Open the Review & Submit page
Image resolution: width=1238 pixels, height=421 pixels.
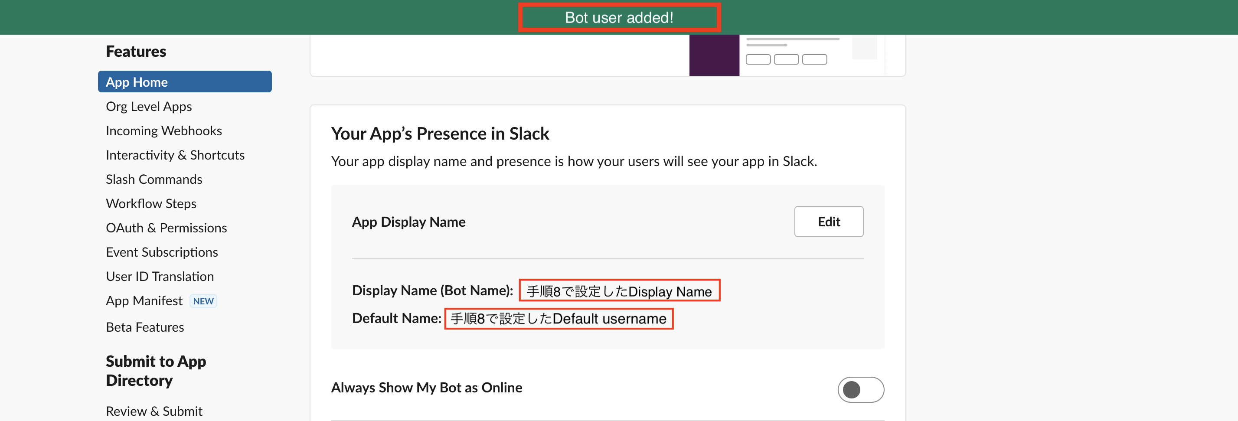coord(154,411)
